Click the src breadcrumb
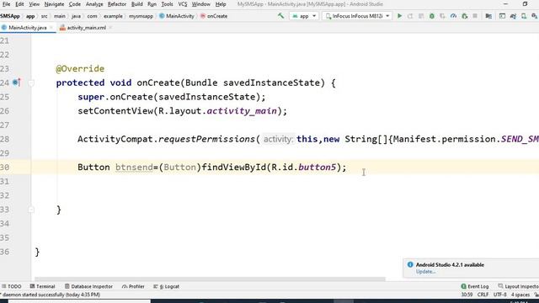This screenshot has width=539, height=303. (45, 16)
